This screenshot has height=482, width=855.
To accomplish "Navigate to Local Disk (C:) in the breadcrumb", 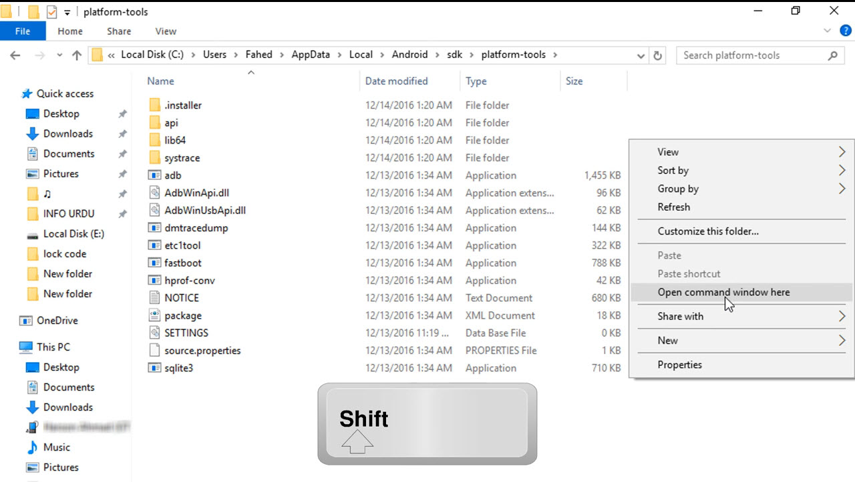I will pyautogui.click(x=152, y=55).
